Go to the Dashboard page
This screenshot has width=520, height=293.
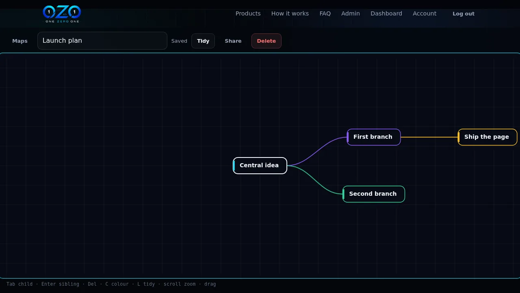click(x=386, y=13)
